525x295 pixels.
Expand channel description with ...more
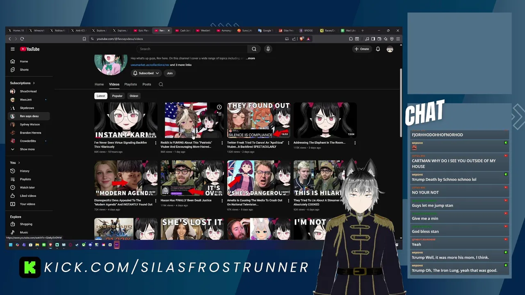pos(250,59)
